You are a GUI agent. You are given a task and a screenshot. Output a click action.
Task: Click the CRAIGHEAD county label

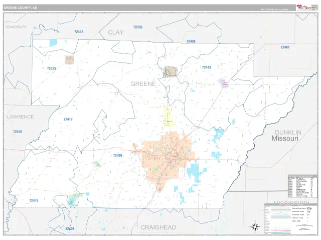158,227
